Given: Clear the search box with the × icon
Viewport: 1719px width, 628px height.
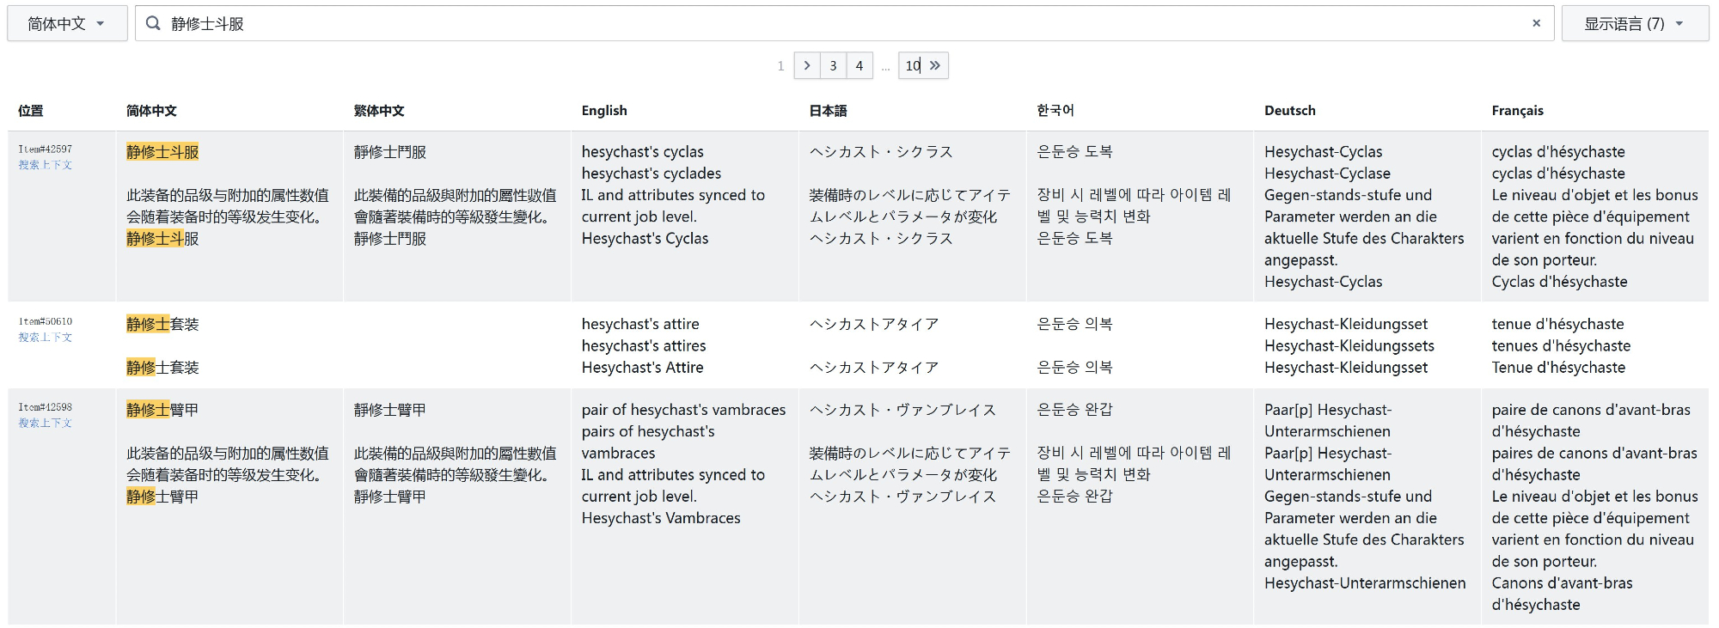Looking at the screenshot, I should [x=1536, y=23].
